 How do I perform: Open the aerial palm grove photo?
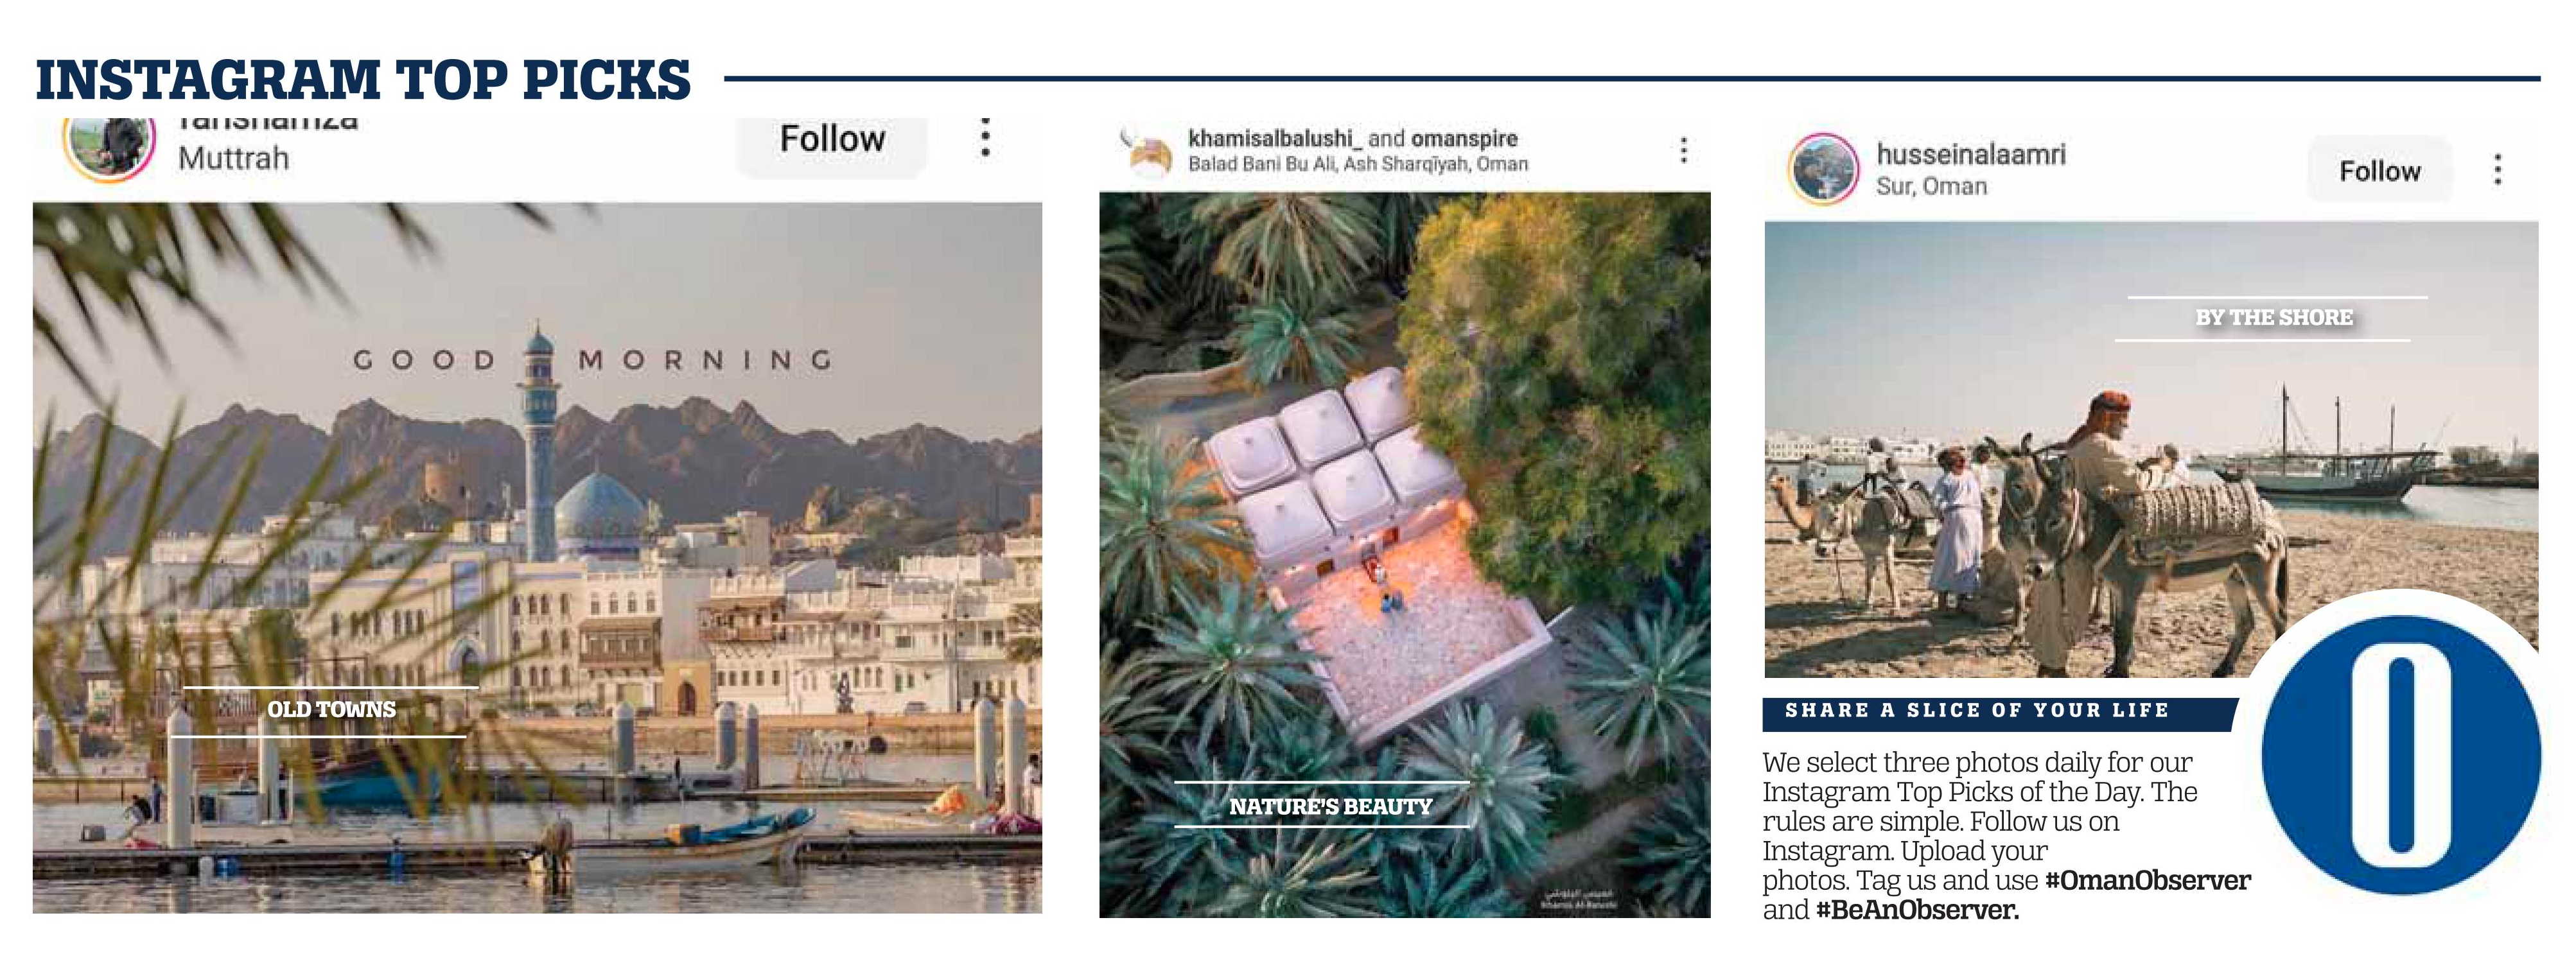(x=1405, y=555)
